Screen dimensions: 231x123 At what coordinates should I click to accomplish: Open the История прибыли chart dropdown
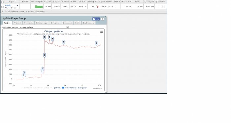coord(44,27)
